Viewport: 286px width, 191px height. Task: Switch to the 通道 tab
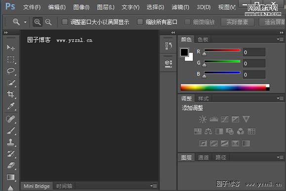coord(203,157)
